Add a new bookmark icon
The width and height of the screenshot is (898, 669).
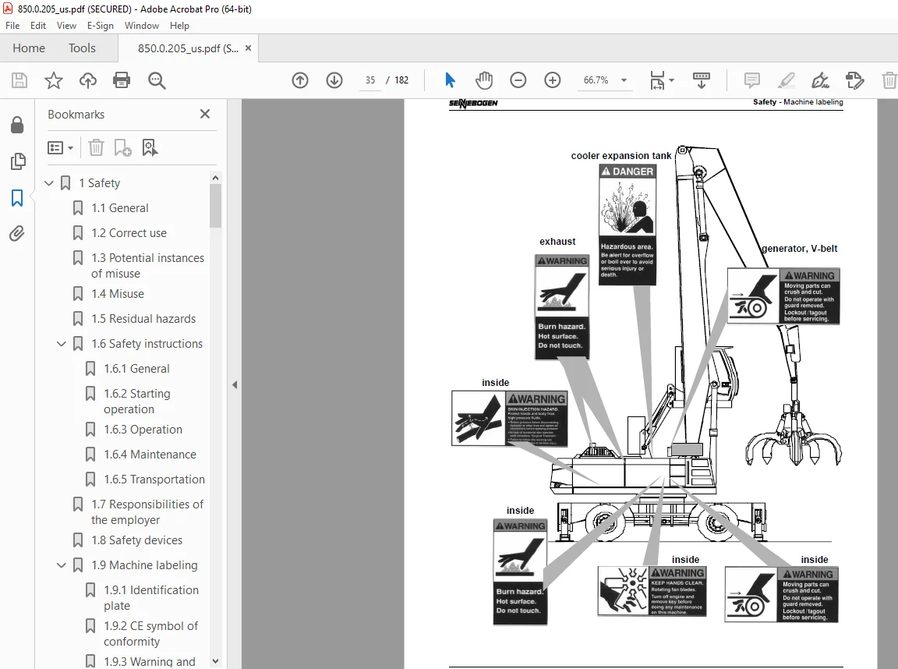point(122,148)
